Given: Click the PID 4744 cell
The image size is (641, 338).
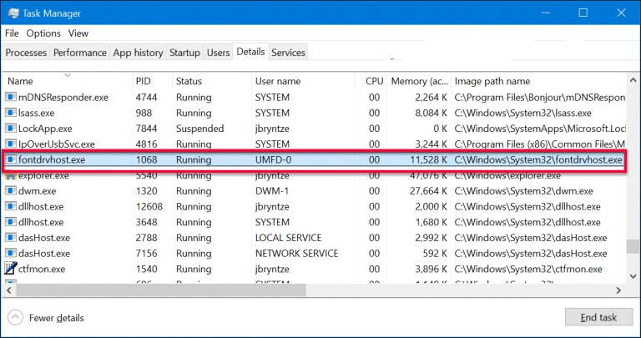Looking at the screenshot, I should 146,98.
